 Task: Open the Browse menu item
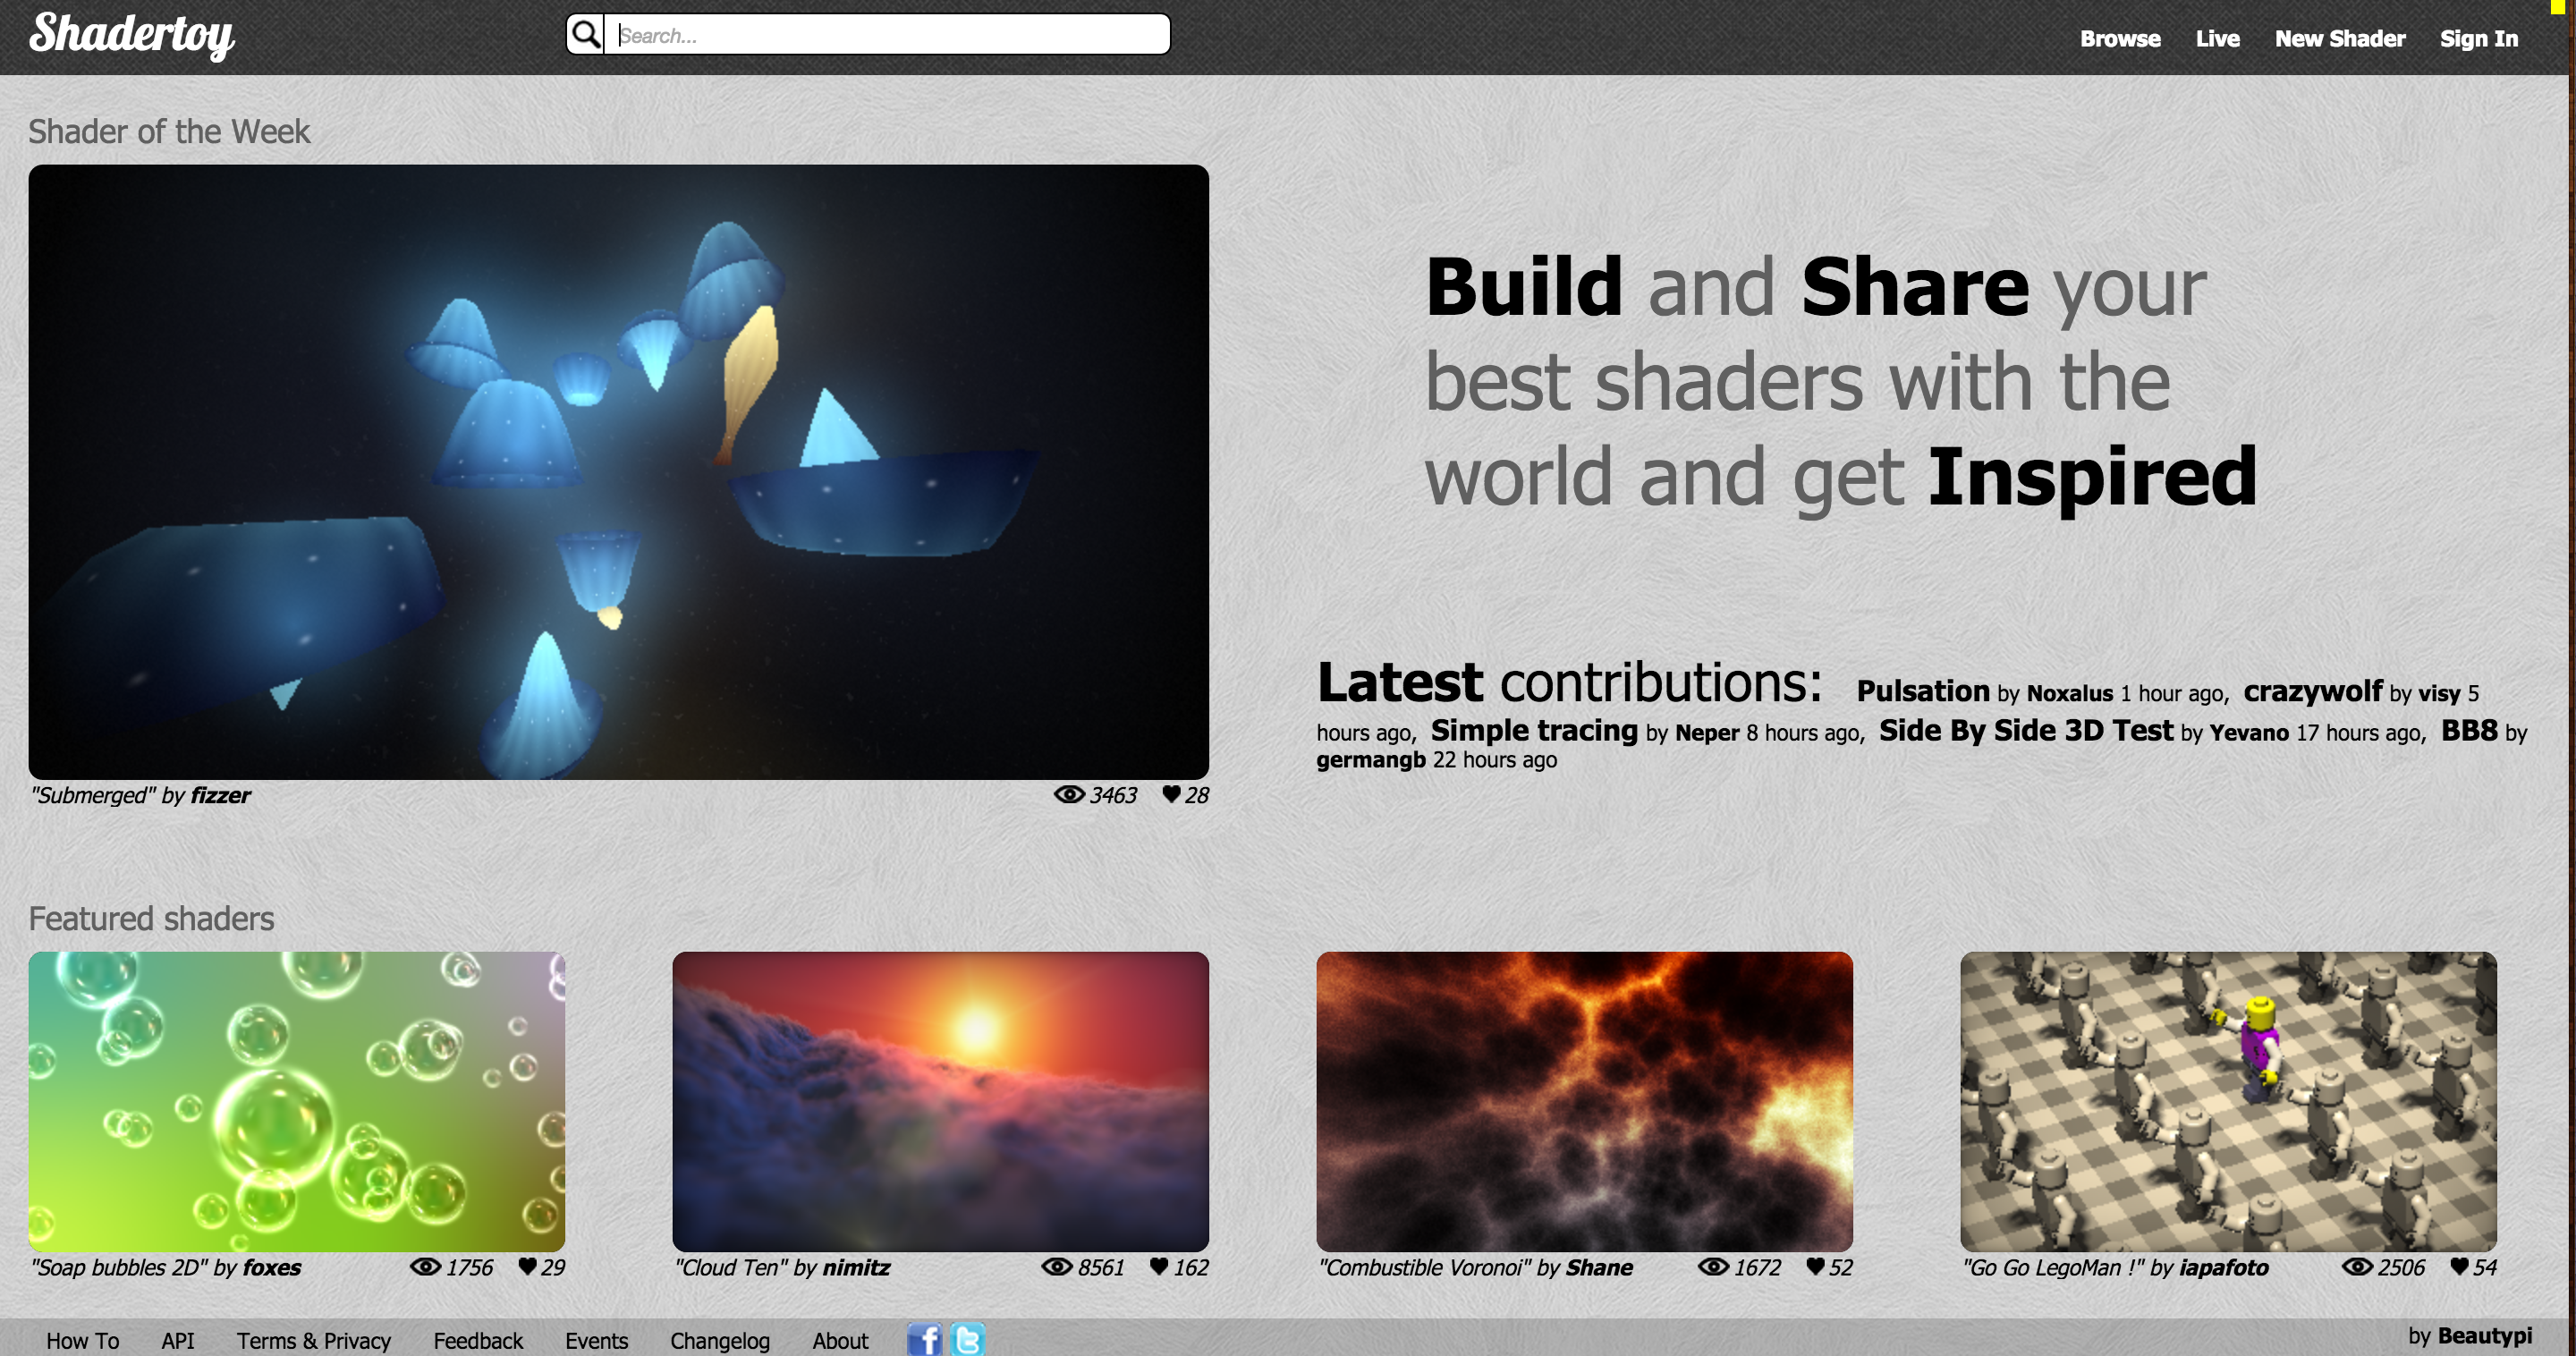point(2120,39)
